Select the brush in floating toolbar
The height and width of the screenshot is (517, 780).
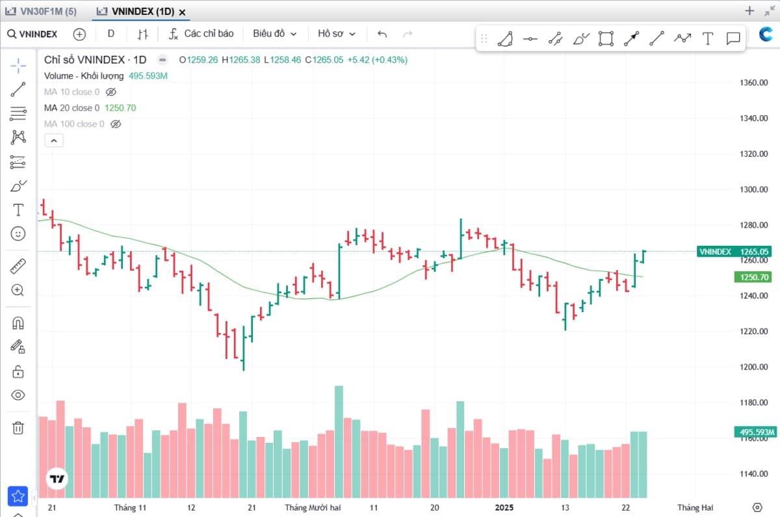tap(580, 38)
